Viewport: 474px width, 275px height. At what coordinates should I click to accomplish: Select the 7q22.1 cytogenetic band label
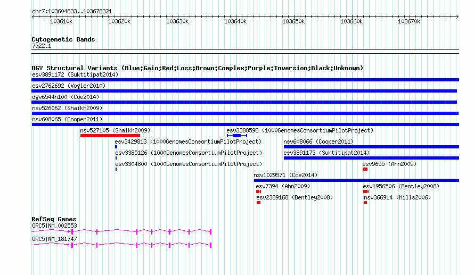(42, 46)
